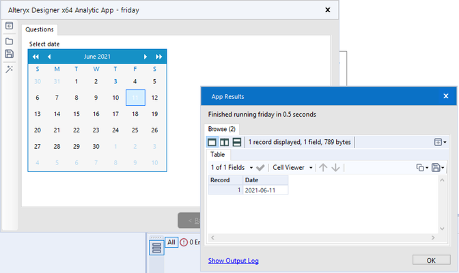This screenshot has width=459, height=273.
Task: Expand the save options dropdown arrow
Action: click(443, 168)
